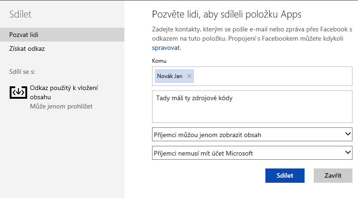Focus the Komu recipients field

coord(272,76)
